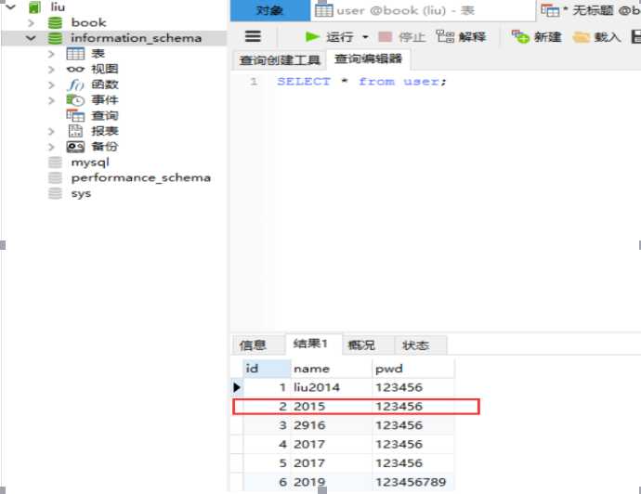Screen dimensions: 641x494
Task: Click the New (新建) query icon
Action: pos(520,37)
